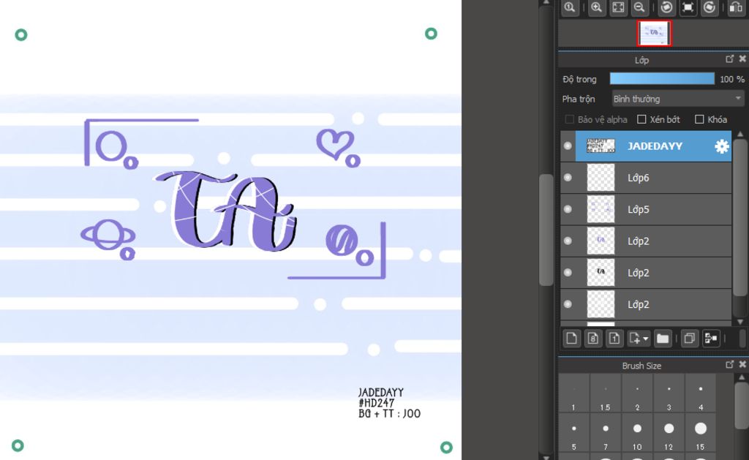749x460 pixels.
Task: Hide the Lớp6 layer
Action: (x=568, y=177)
